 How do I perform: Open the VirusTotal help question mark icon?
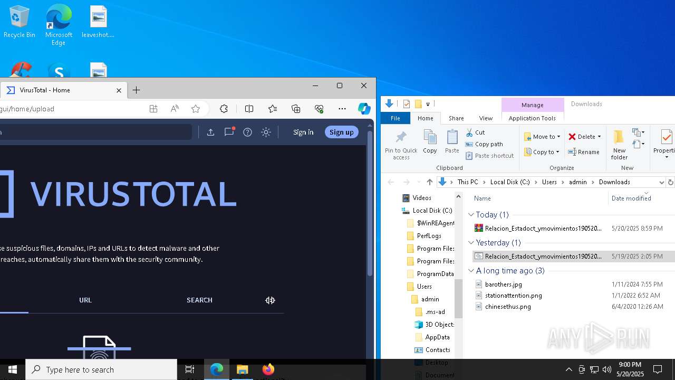247,132
